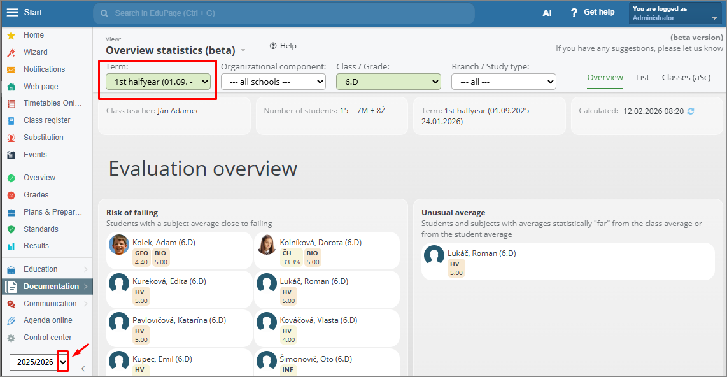
Task: Expand the Overview statistics view selector
Action: (243, 50)
